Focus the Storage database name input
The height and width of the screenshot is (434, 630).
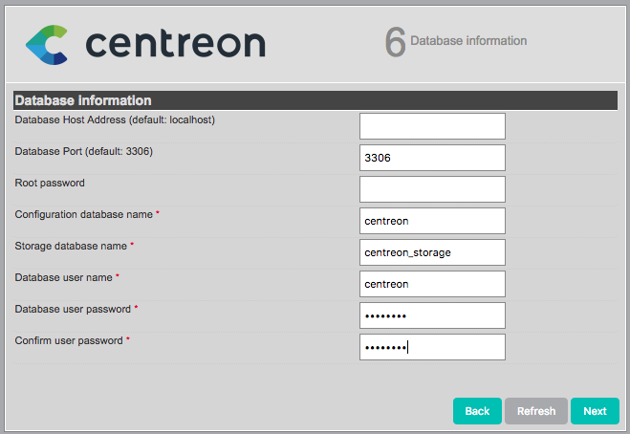point(432,252)
